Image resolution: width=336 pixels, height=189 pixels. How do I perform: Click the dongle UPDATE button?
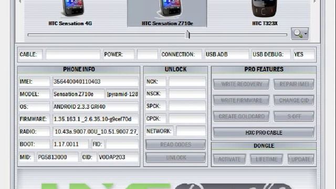[301, 159]
